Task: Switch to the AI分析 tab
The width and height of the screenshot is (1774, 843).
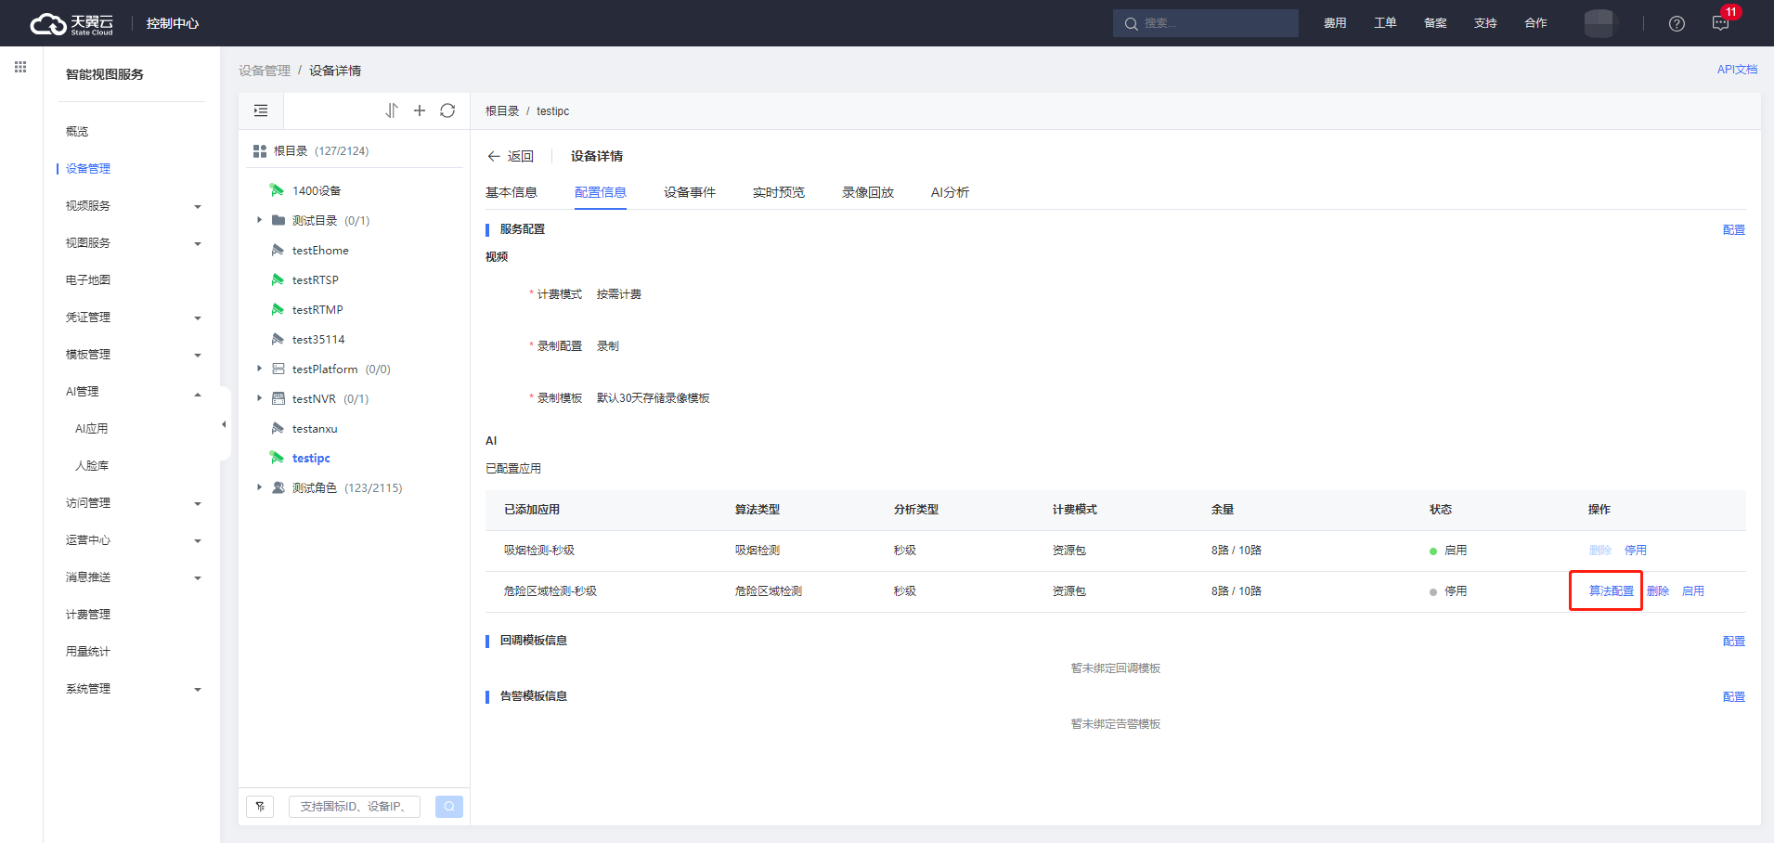Action: click(x=950, y=192)
